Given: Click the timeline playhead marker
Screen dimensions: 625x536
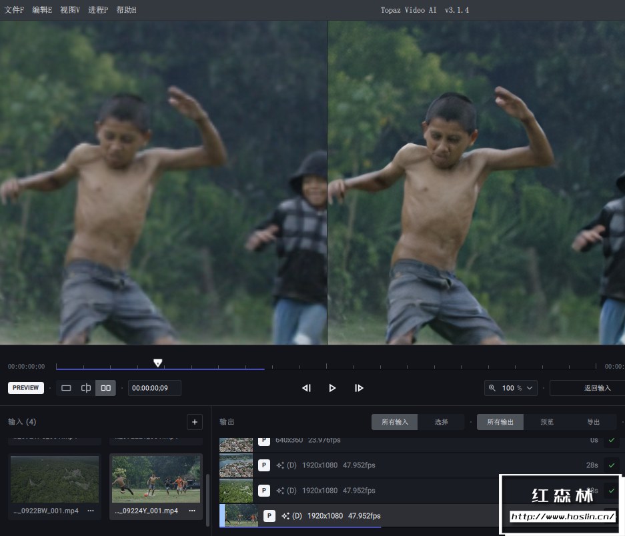Looking at the screenshot, I should pos(158,363).
